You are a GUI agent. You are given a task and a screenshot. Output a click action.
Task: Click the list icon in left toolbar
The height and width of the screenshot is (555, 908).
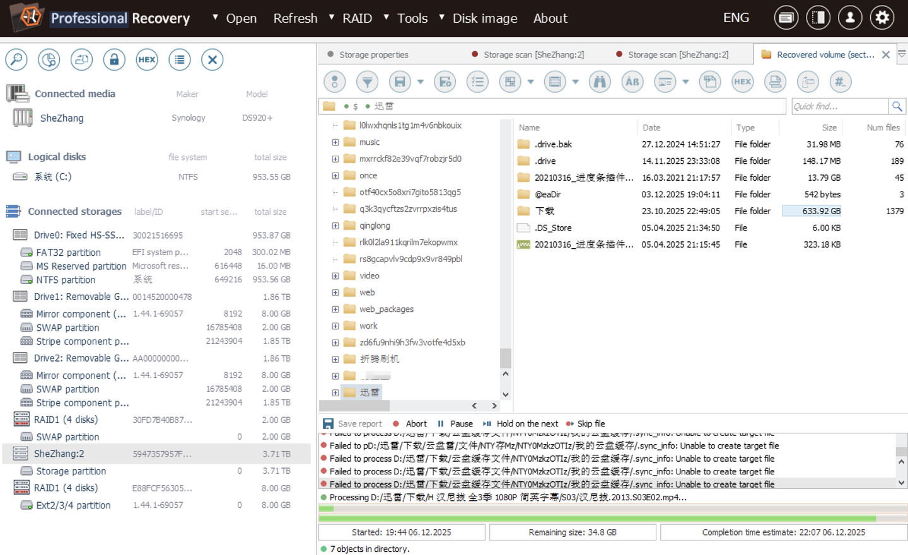coord(180,60)
